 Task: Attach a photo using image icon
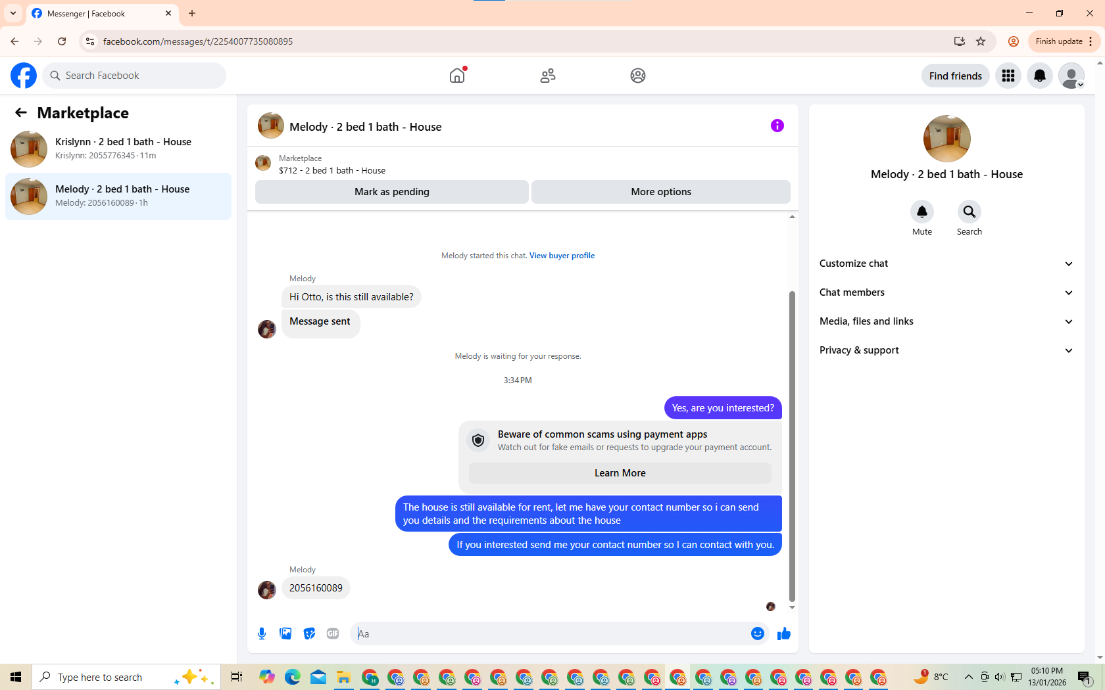pyautogui.click(x=285, y=633)
